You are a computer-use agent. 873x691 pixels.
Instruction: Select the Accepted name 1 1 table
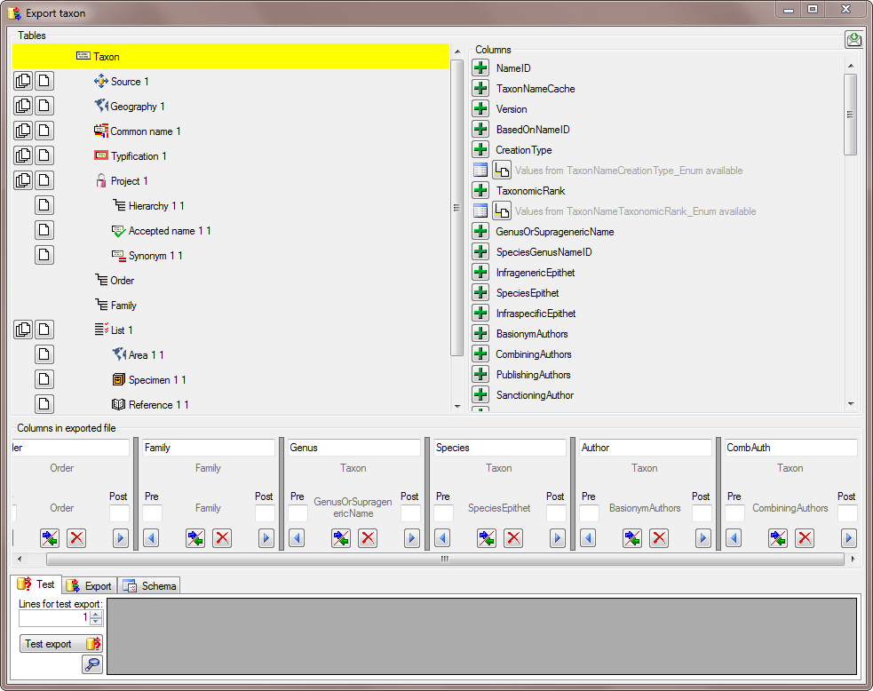point(169,231)
